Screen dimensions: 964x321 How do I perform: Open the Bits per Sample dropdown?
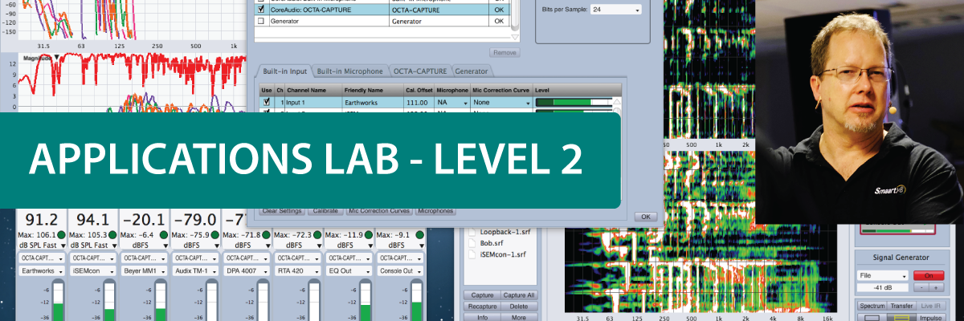coord(615,10)
